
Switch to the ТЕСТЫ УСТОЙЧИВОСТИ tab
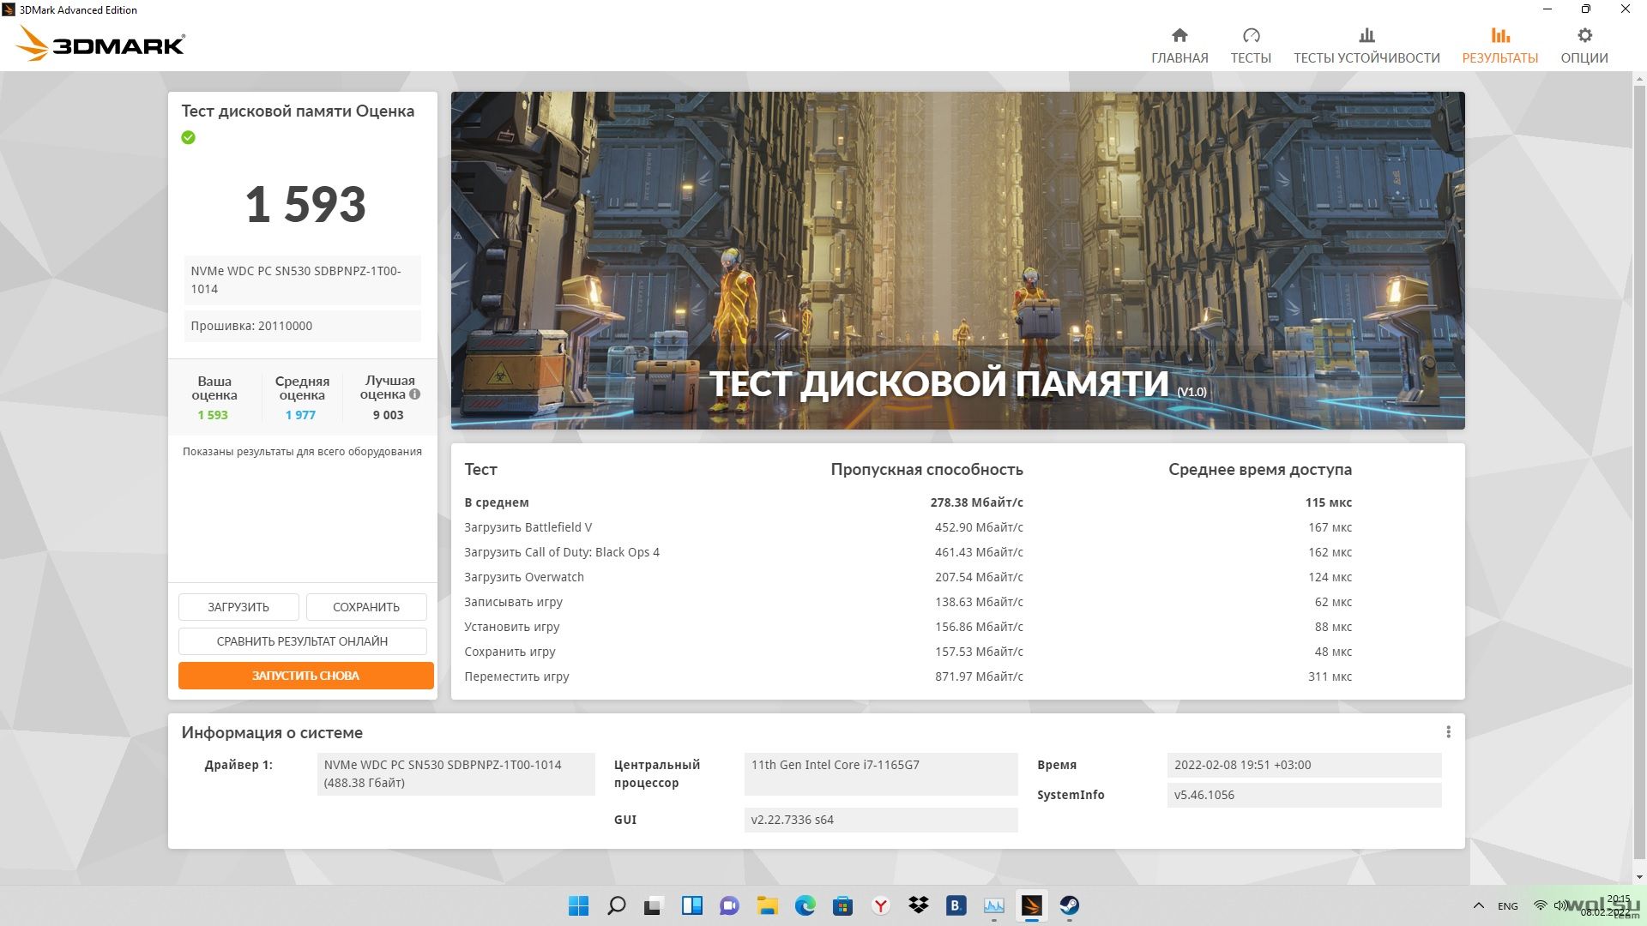coord(1366,45)
